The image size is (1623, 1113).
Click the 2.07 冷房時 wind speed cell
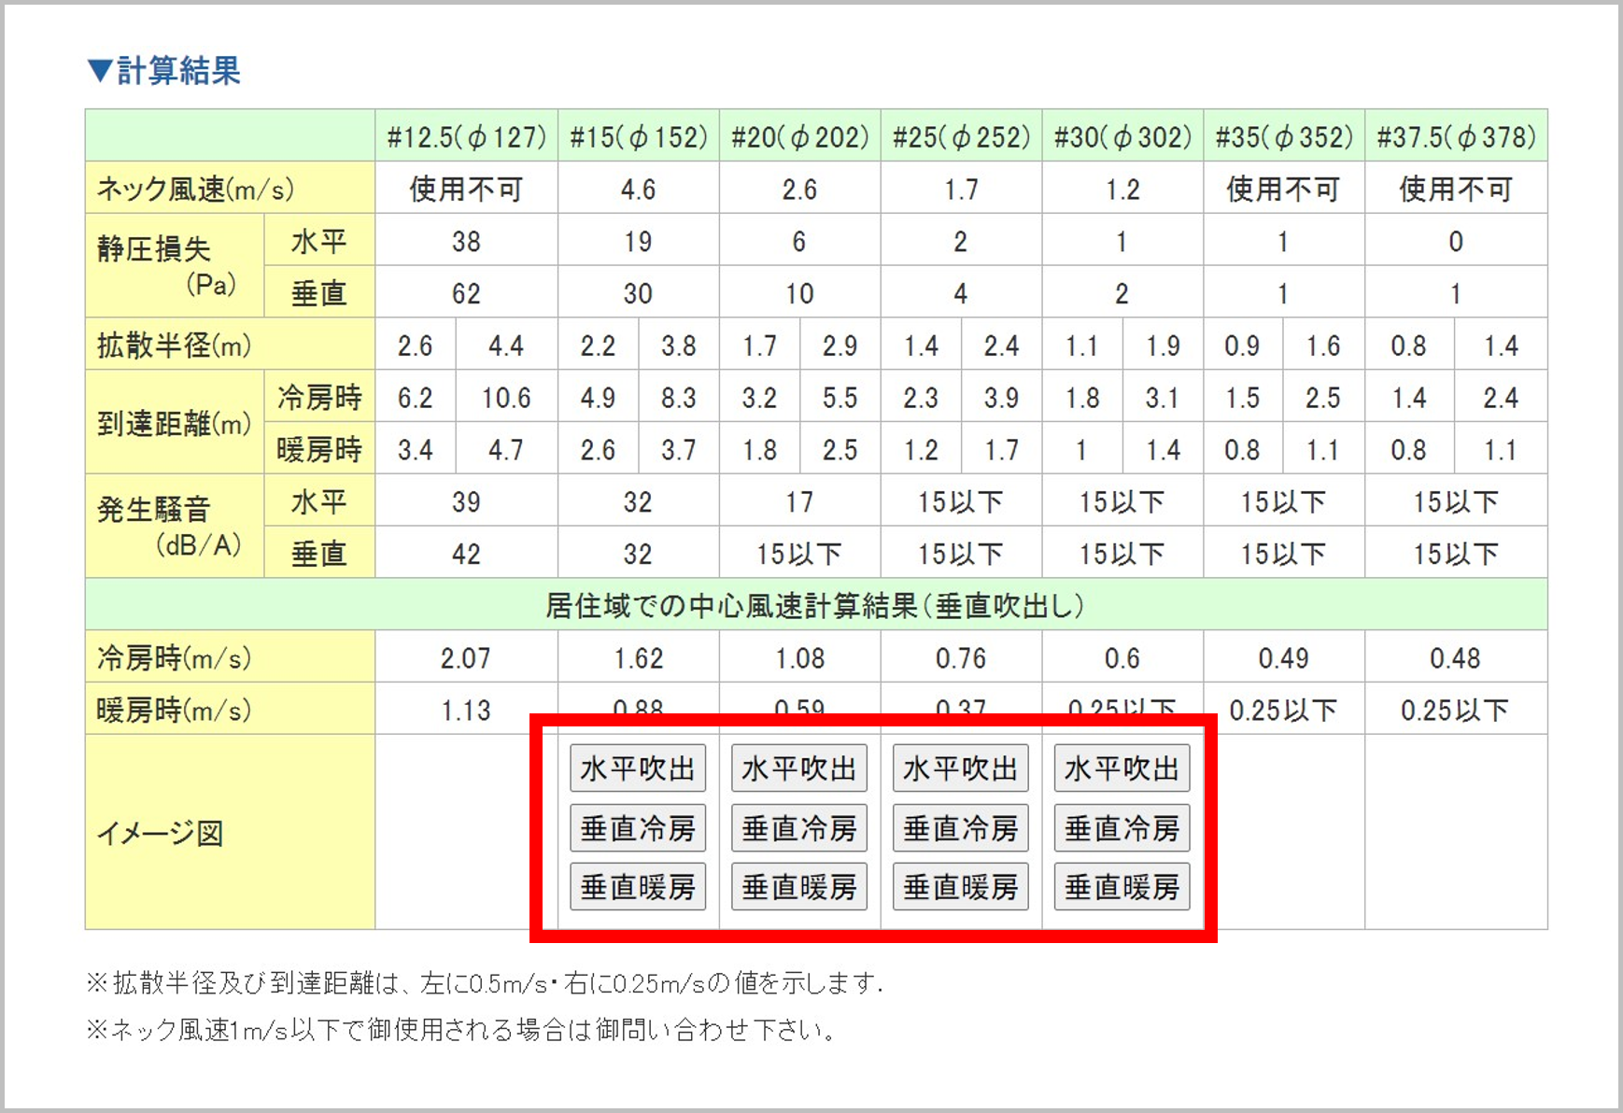tap(466, 658)
